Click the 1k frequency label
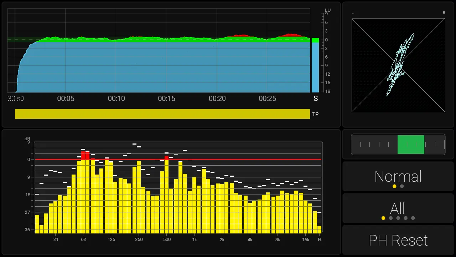The height and width of the screenshot is (257, 456). pyautogui.click(x=195, y=240)
